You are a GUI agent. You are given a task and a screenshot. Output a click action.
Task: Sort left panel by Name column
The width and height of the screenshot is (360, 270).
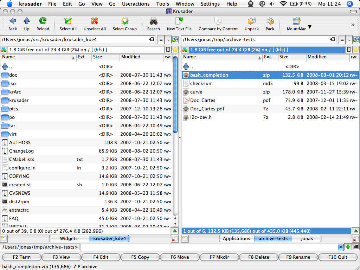(38, 58)
